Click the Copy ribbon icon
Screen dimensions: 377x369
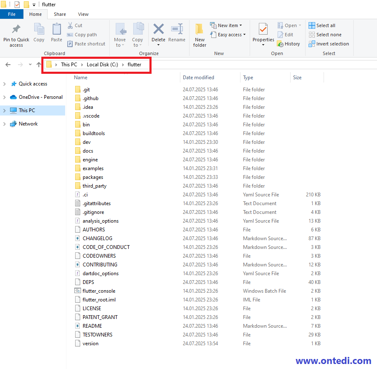coord(39,29)
